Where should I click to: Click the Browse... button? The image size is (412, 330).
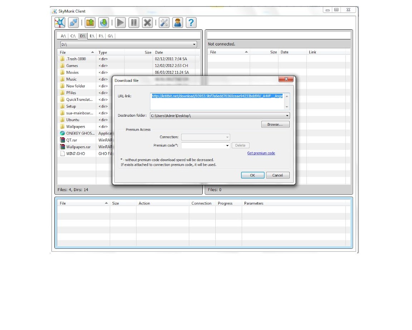point(275,125)
